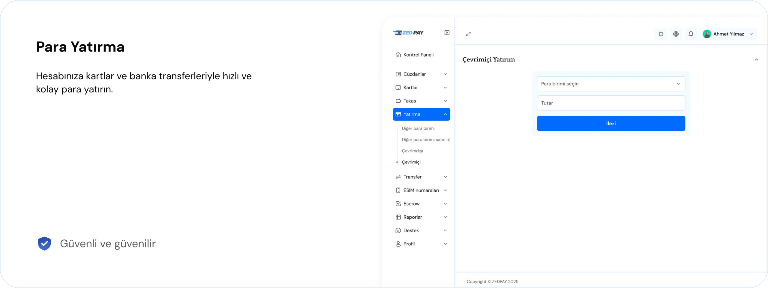
Task: Open the Çevrimdışı deposit page
Action: point(412,151)
